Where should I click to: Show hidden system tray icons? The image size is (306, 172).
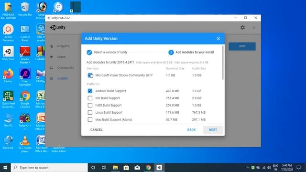click(247, 168)
